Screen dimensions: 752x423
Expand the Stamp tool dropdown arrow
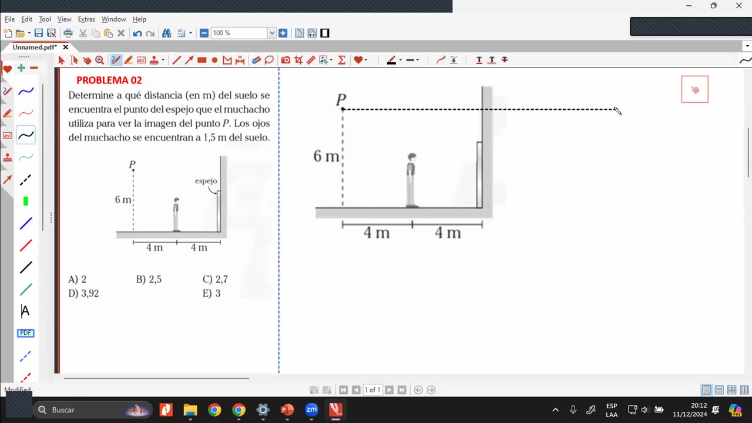coord(163,60)
